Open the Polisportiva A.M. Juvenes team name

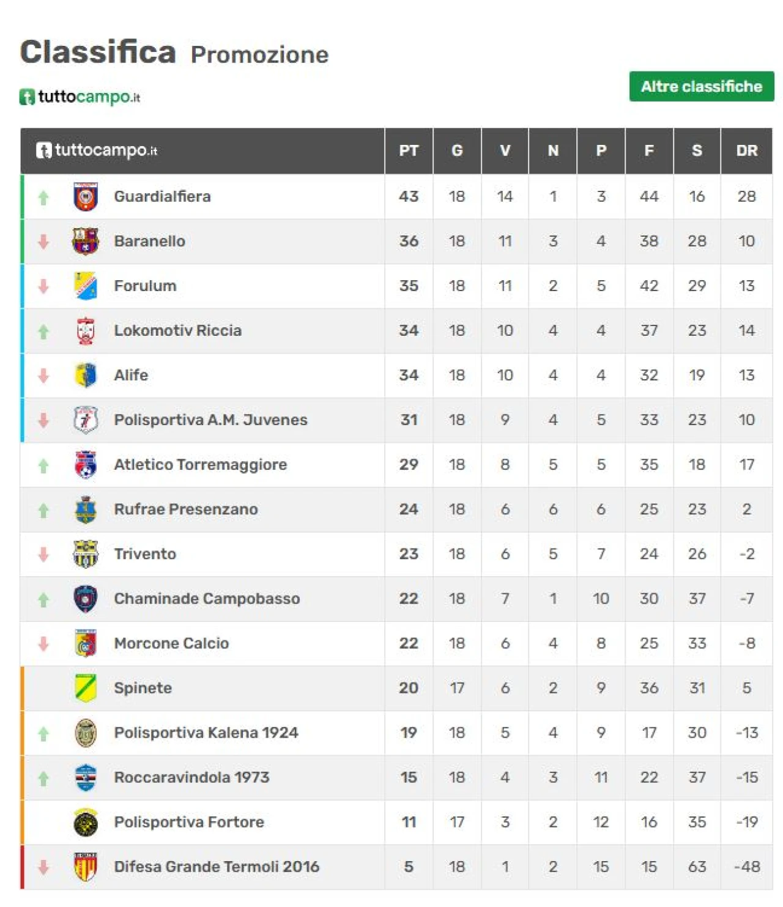coord(210,420)
